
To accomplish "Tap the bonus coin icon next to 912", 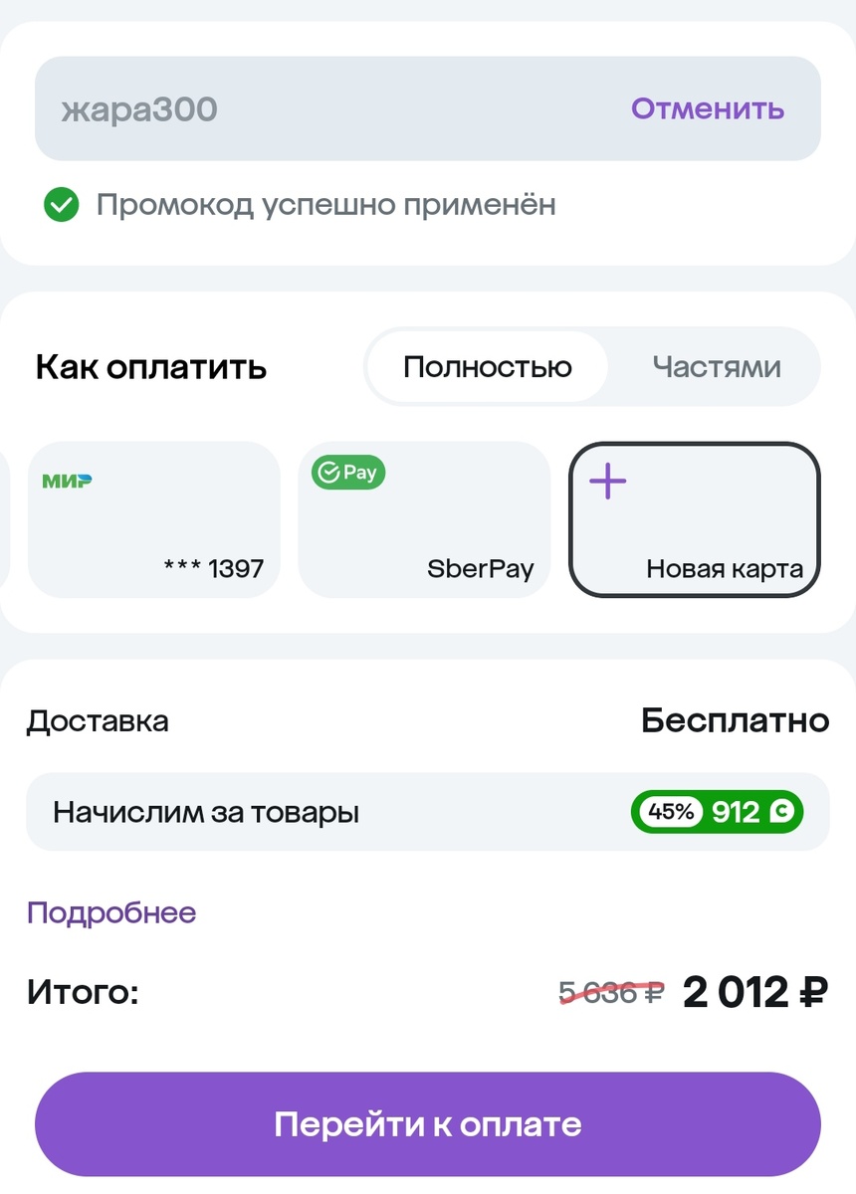I will click(782, 812).
